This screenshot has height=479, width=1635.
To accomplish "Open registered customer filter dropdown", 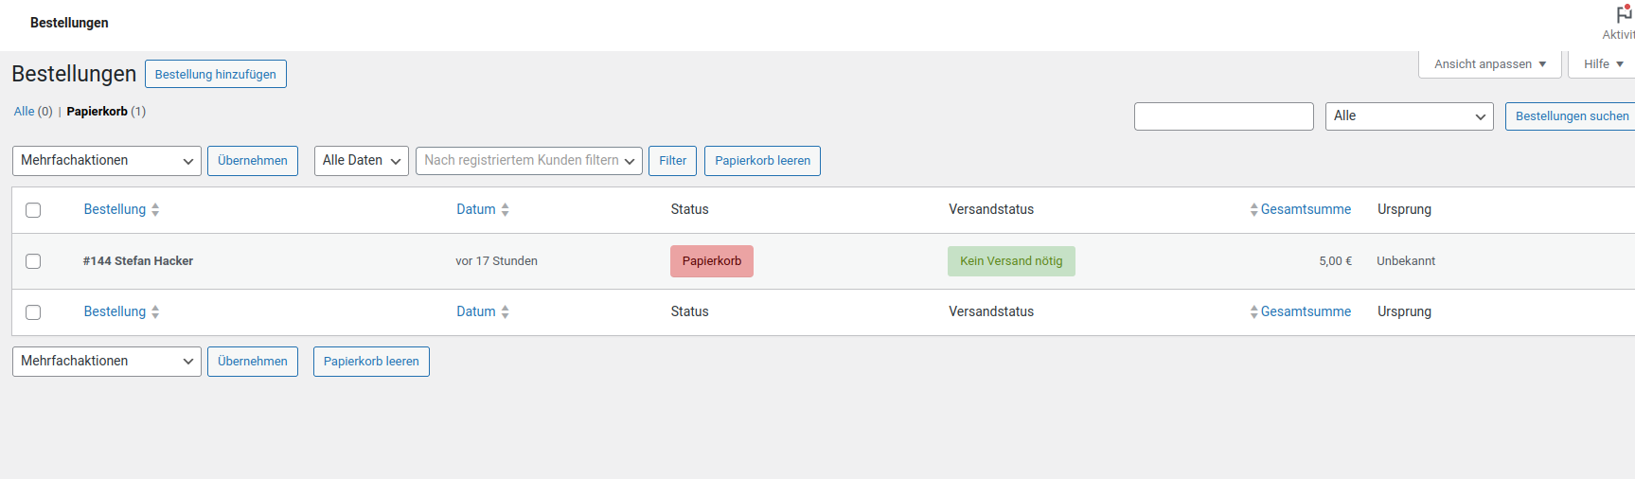I will pos(528,161).
